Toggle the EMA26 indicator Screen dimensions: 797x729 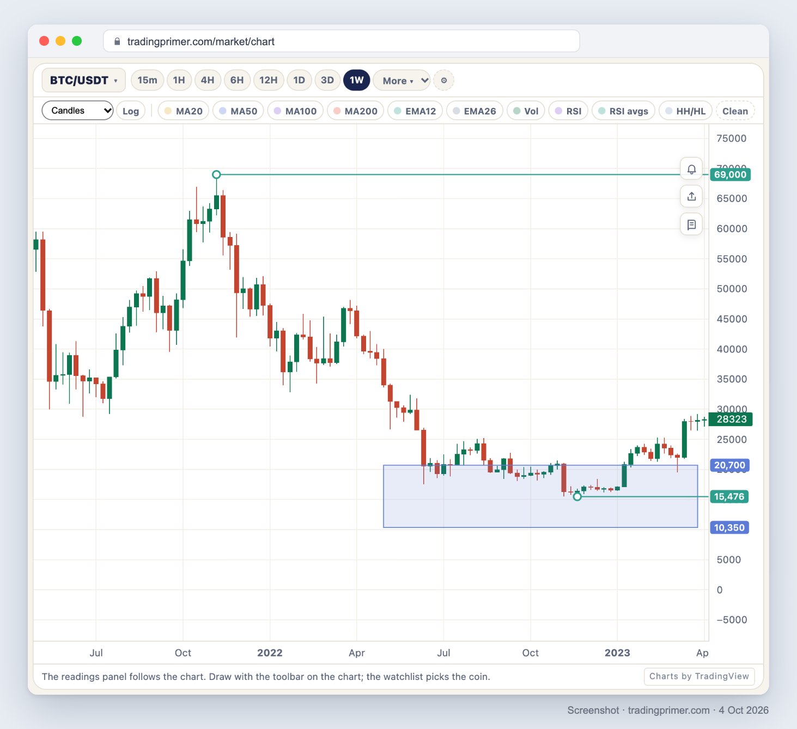(x=474, y=111)
